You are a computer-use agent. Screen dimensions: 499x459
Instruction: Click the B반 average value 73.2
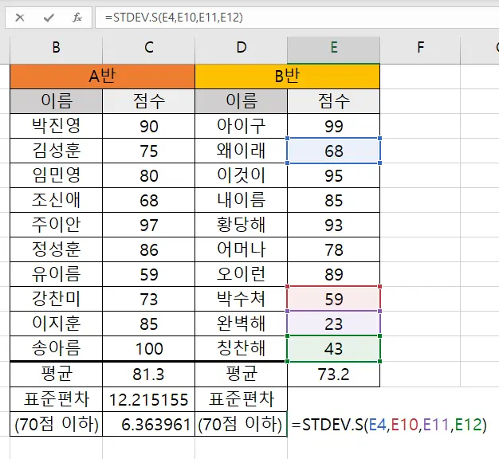click(333, 374)
